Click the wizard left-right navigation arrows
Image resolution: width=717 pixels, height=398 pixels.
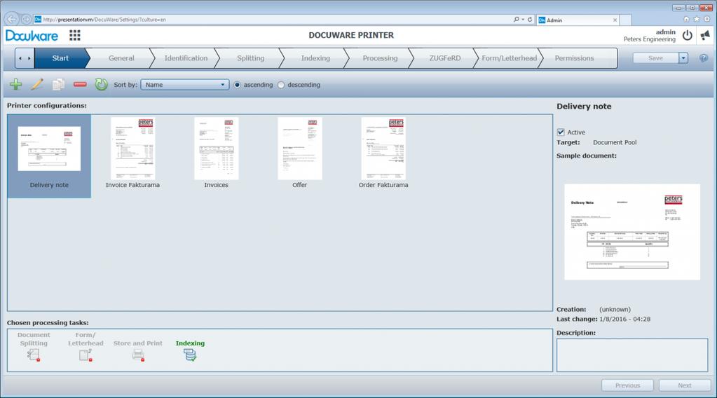coord(25,58)
